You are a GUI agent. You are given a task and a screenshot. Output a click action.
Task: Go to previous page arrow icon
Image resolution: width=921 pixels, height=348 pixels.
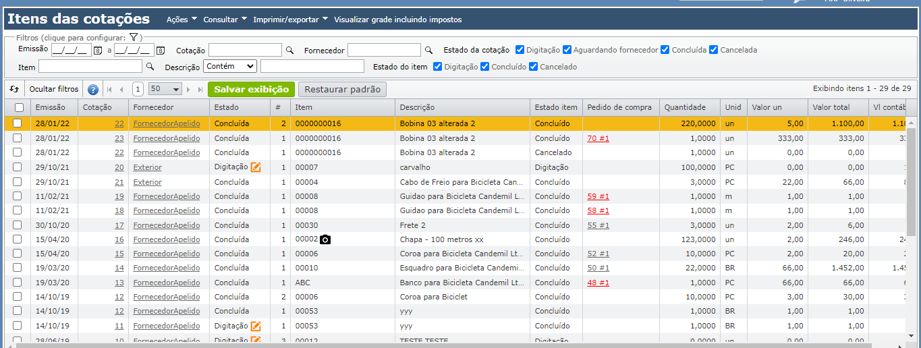point(121,89)
